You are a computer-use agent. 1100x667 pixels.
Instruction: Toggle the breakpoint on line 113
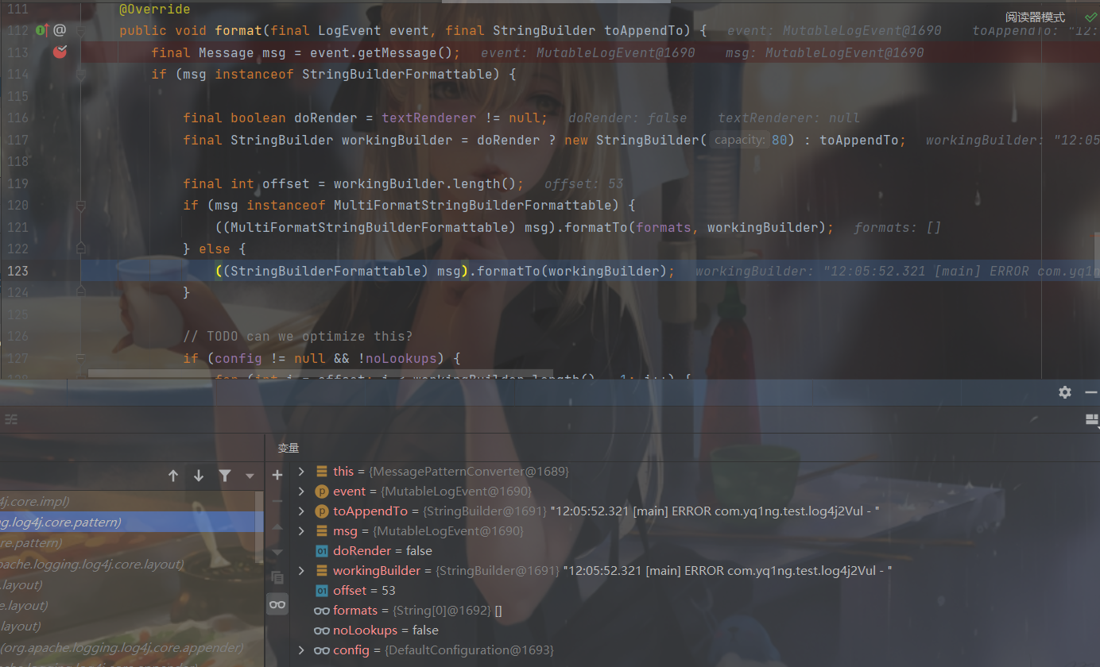[60, 52]
